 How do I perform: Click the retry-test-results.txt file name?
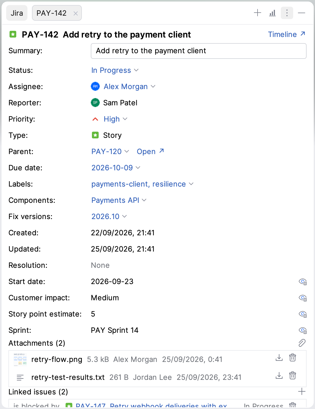pos(68,377)
